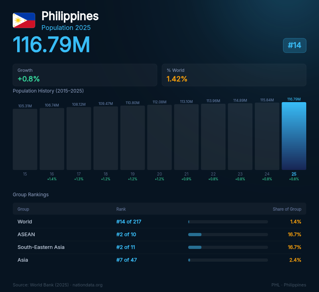Click the PHL · Philippines footer label
Viewport: 319px width, 292px height.
tap(289, 285)
